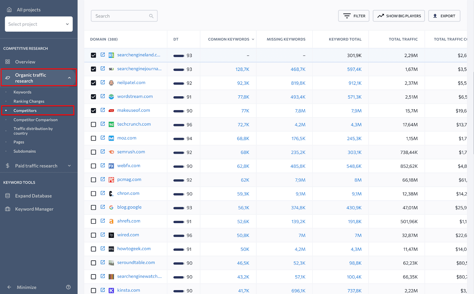
Task: Open the Subdomains submenu item
Action: click(x=25, y=151)
